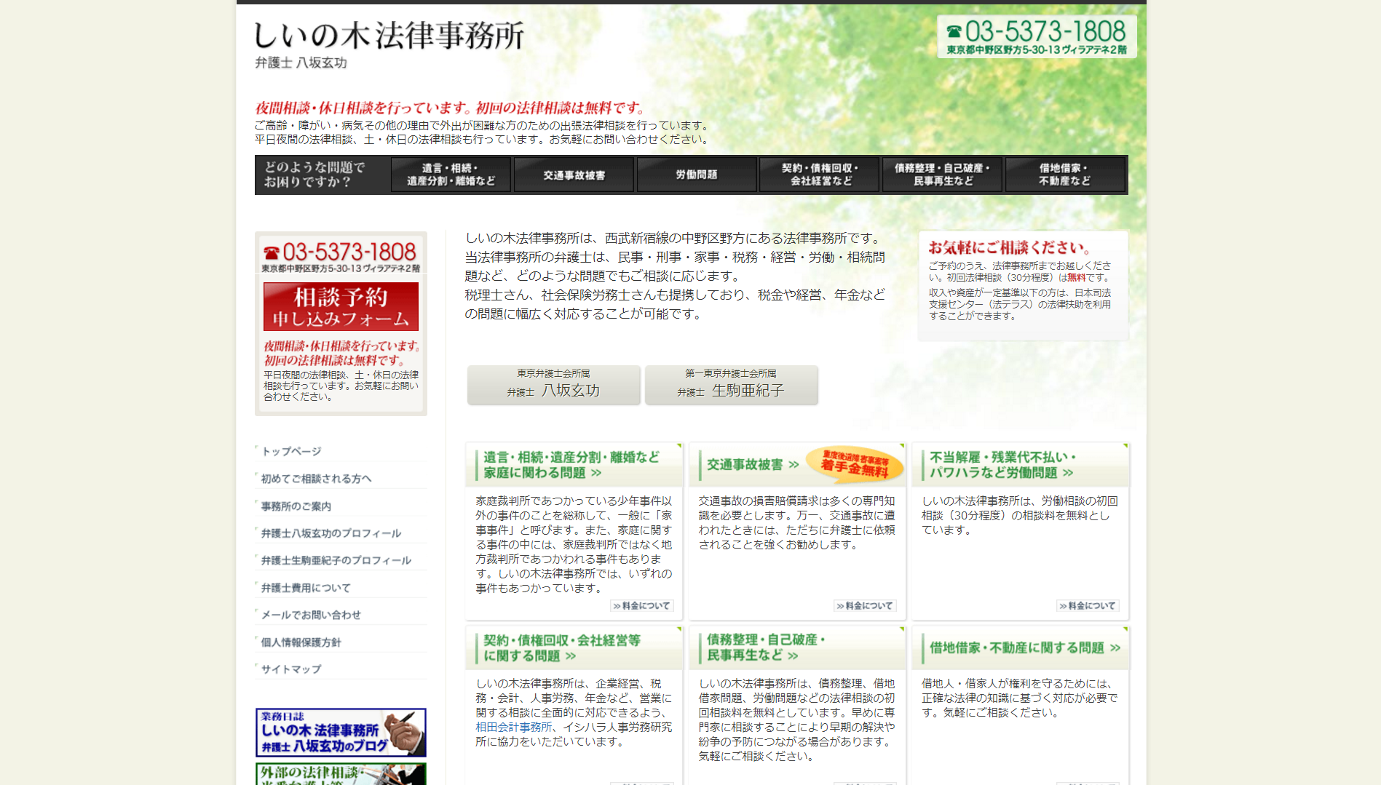1381x785 pixels.
Task: Click the header phone number banner
Action: click(x=1036, y=36)
